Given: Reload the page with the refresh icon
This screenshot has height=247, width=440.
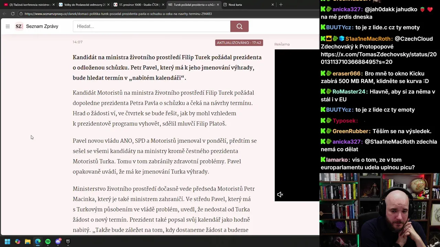Looking at the screenshot, I should point(13,14).
